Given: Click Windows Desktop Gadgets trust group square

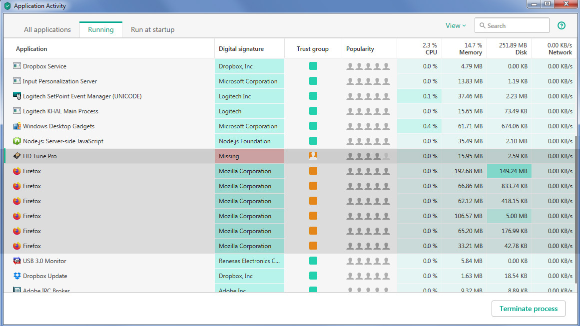Looking at the screenshot, I should point(313,126).
